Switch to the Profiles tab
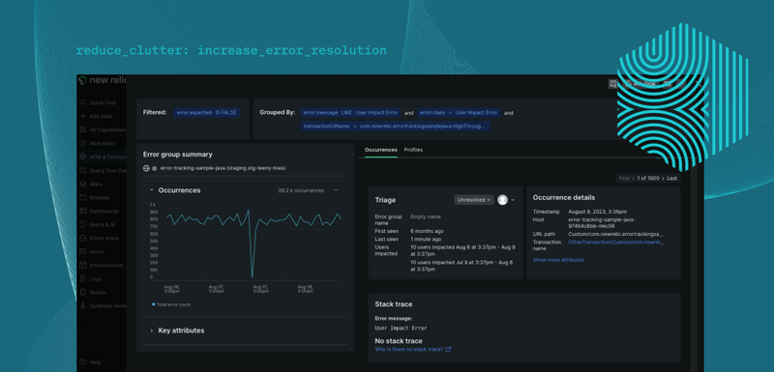 (413, 150)
